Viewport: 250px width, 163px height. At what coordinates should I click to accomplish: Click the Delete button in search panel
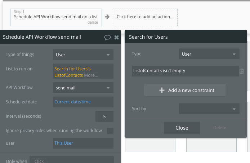tap(219, 128)
